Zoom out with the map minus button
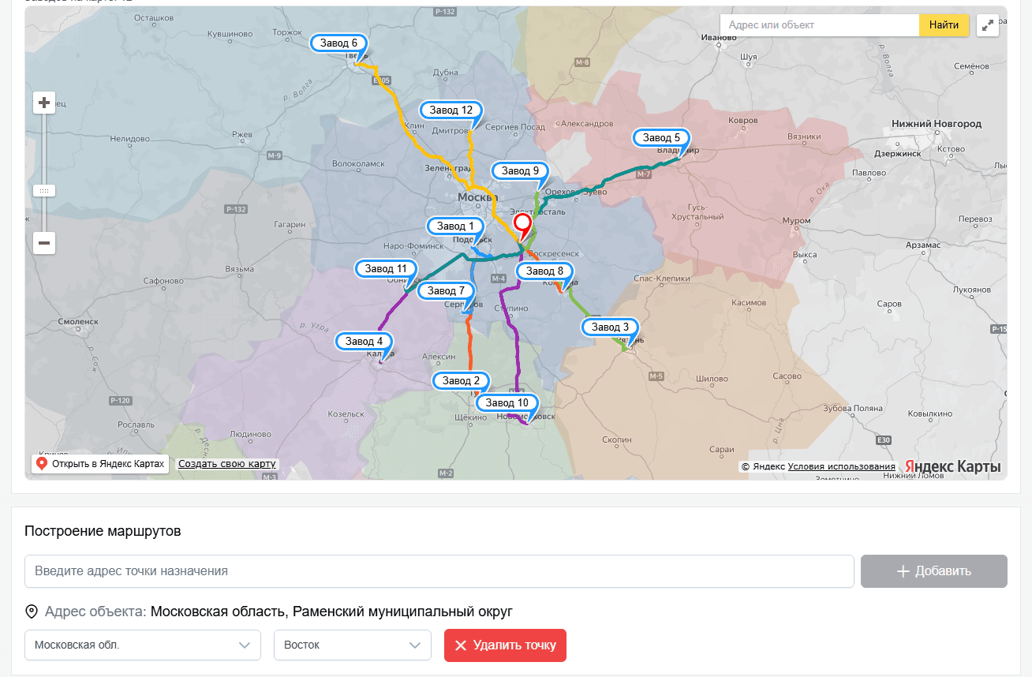Screen dimensions: 1032x677 click(x=44, y=243)
